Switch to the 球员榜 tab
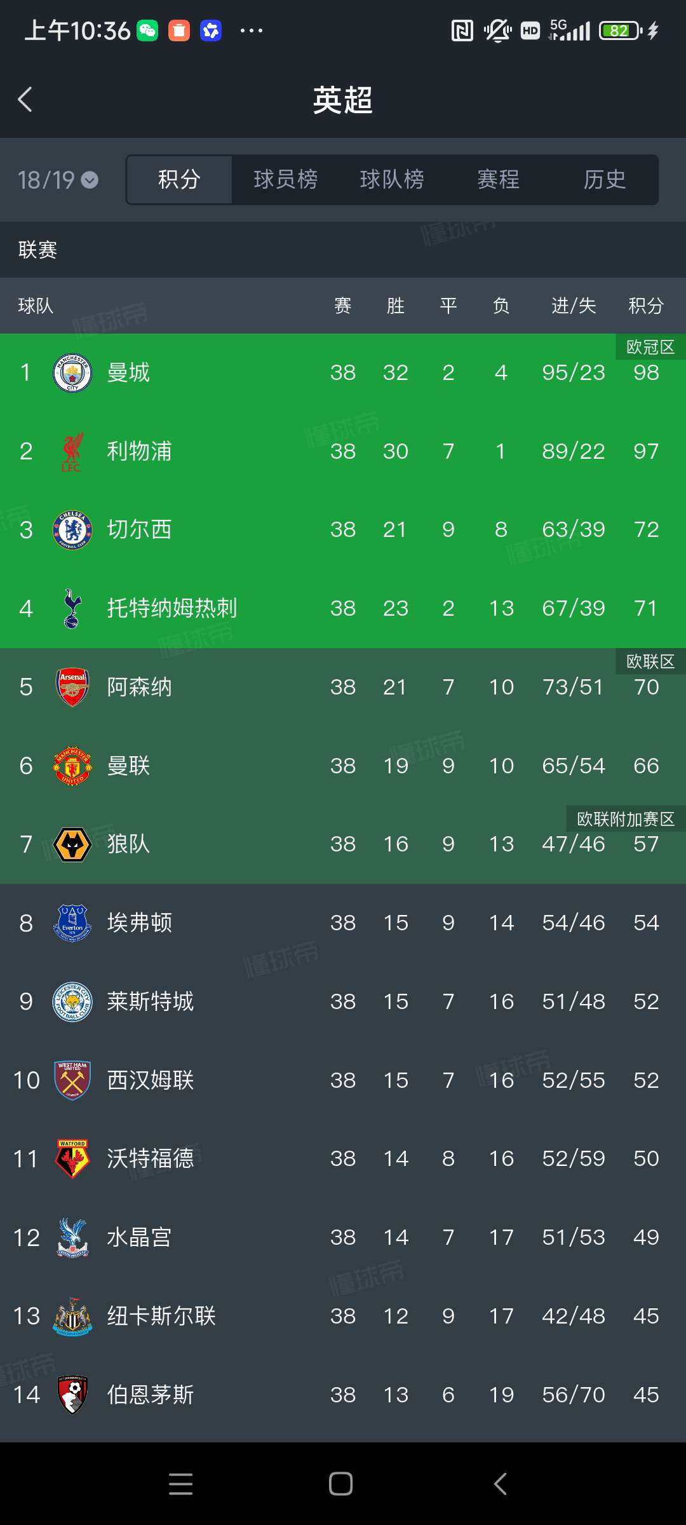This screenshot has width=686, height=1525. click(x=285, y=180)
